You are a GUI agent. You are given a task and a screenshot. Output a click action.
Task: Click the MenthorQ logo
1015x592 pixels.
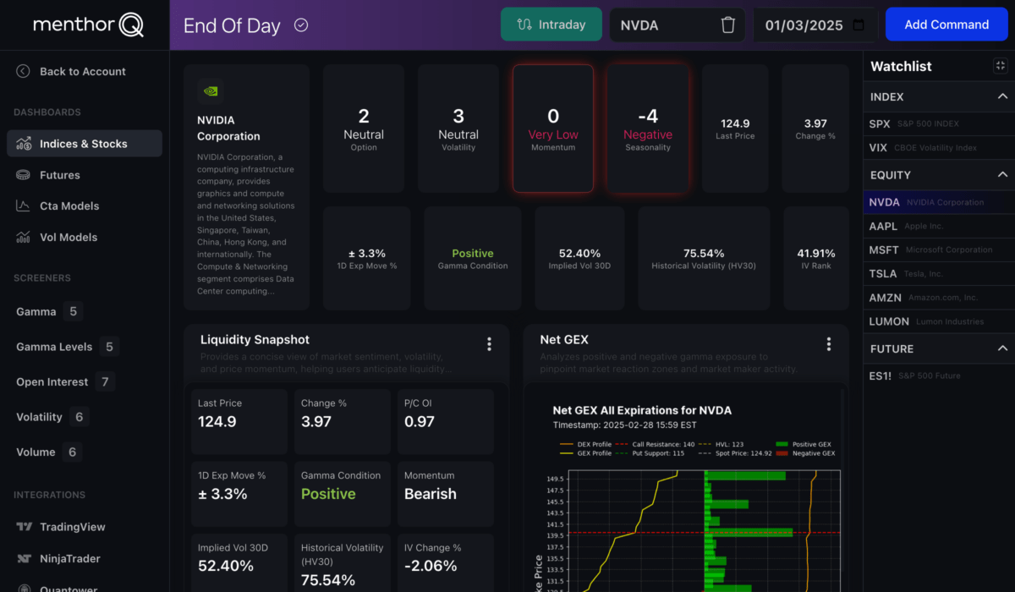point(88,25)
